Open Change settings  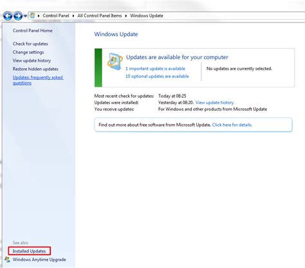coord(28,52)
